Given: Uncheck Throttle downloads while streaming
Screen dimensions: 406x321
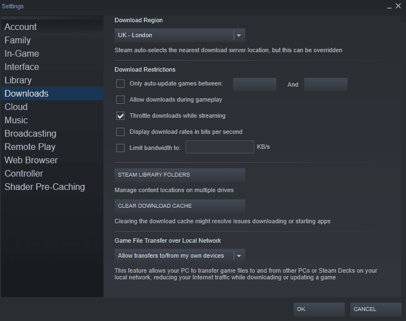Looking at the screenshot, I should click(x=120, y=116).
